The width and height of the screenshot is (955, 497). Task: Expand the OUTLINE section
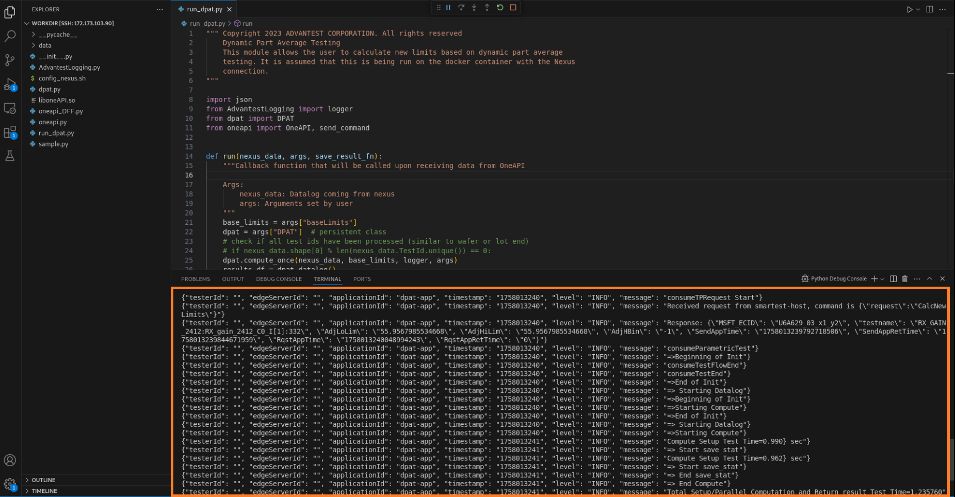pyautogui.click(x=43, y=480)
